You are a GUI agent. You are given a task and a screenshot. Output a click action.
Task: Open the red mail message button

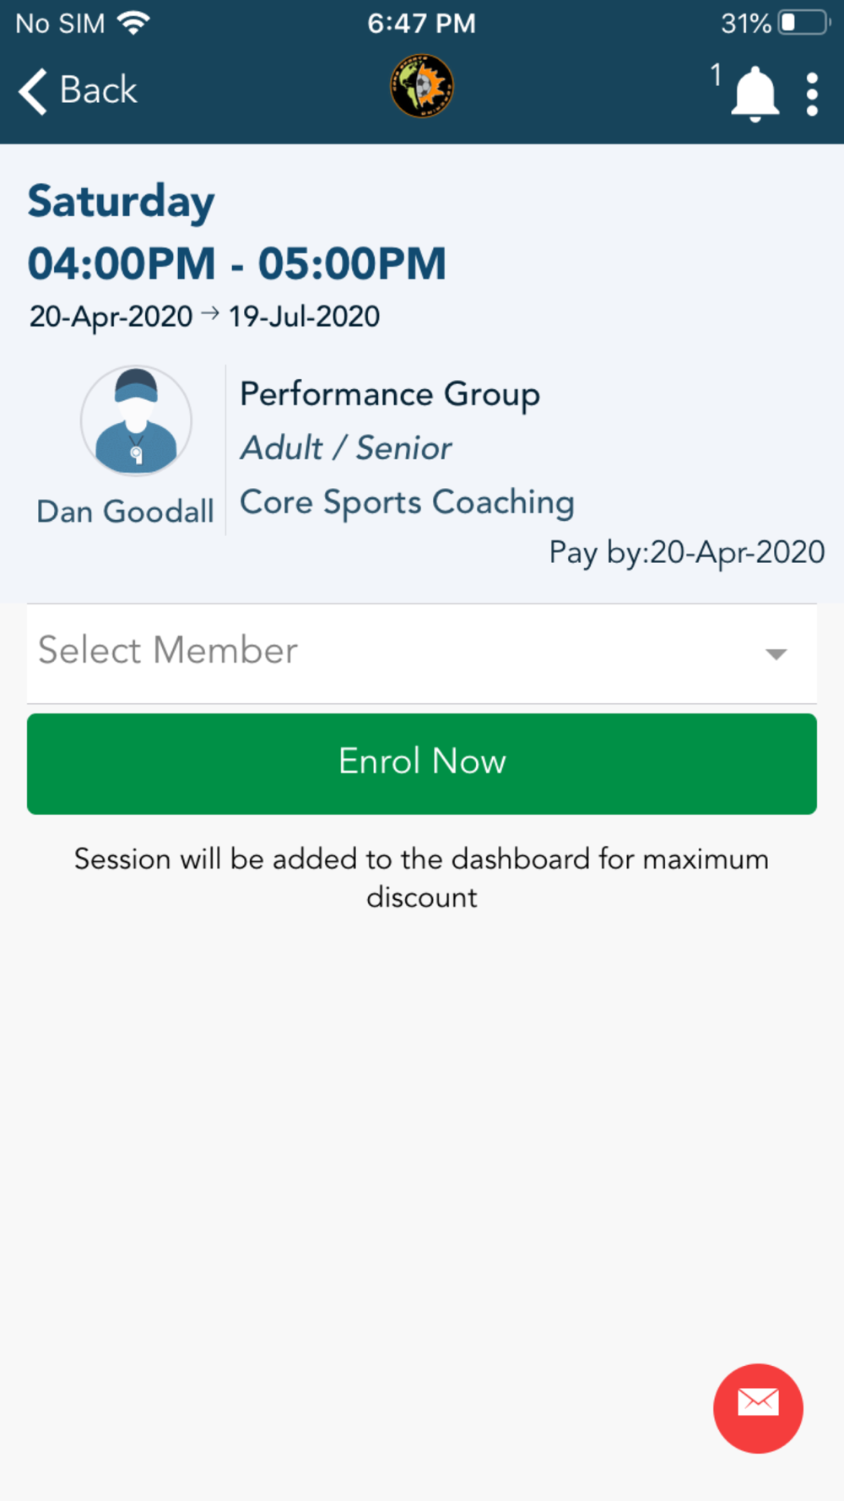pyautogui.click(x=758, y=1407)
